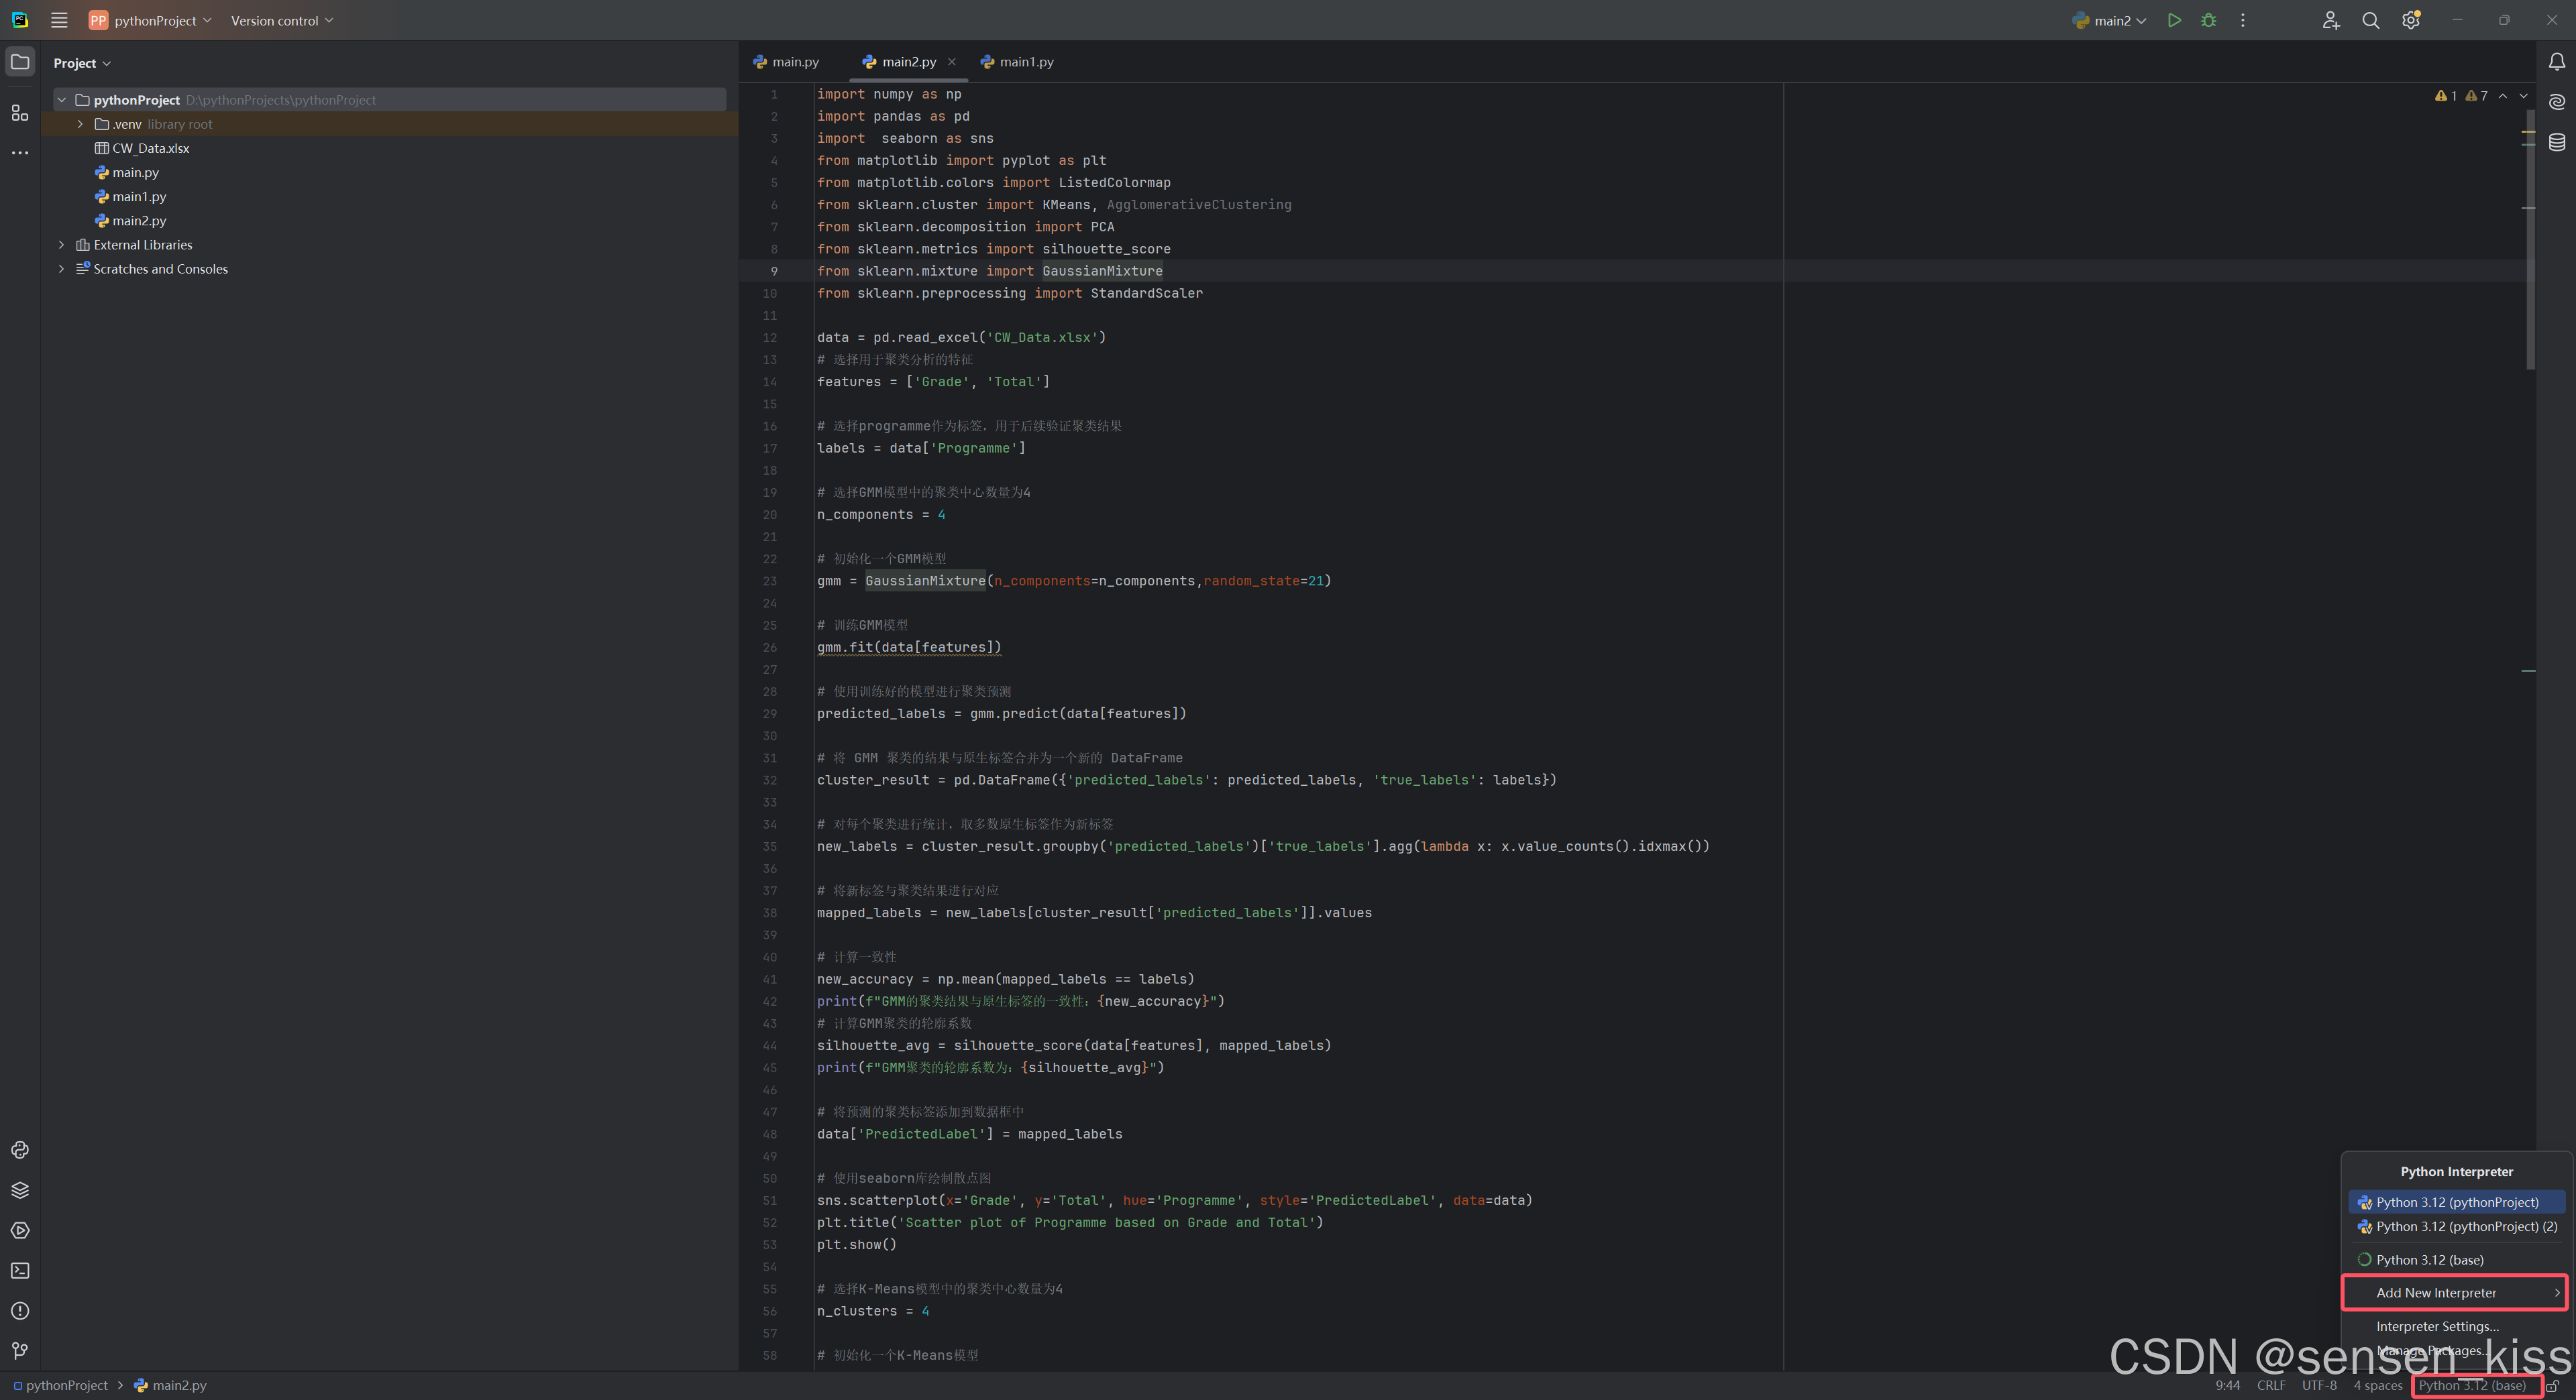The image size is (2576, 1400).
Task: Run main2 with the green play icon
Action: pyautogui.click(x=2174, y=20)
